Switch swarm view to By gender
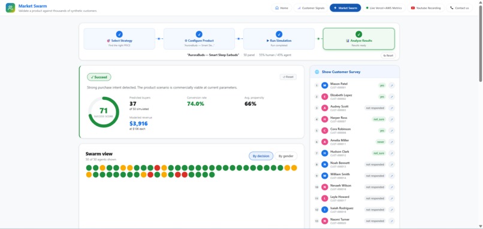483x229 pixels. (x=286, y=156)
